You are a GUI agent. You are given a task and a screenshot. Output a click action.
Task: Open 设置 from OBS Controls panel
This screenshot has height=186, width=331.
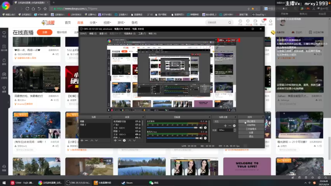pos(251,133)
